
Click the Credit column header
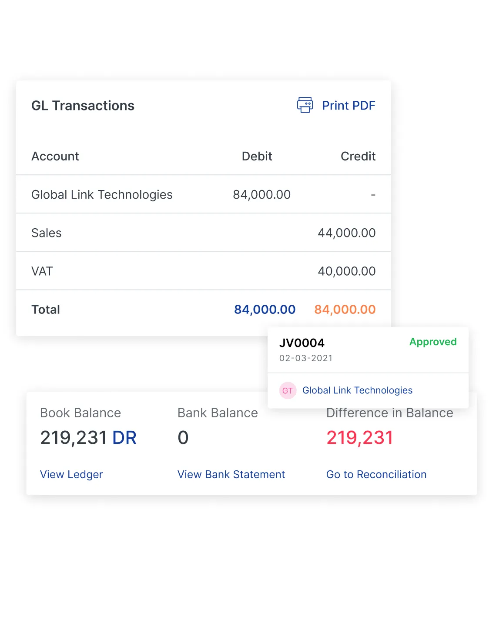pos(358,156)
